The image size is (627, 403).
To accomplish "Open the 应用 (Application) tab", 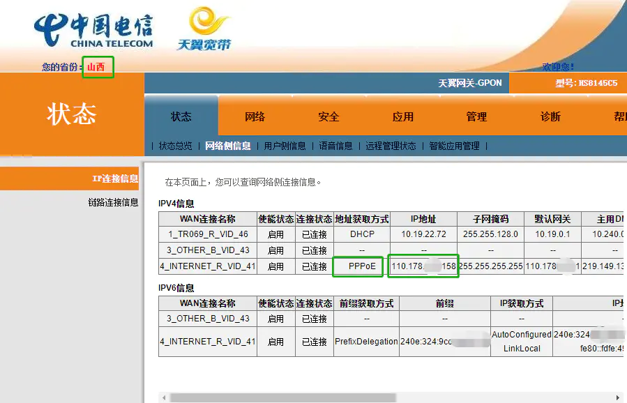I will (402, 117).
